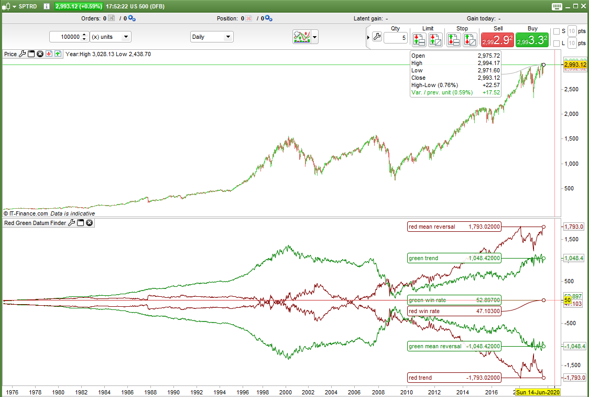Enable the S stop checkbox
This screenshot has width=589, height=397.
pos(557,31)
